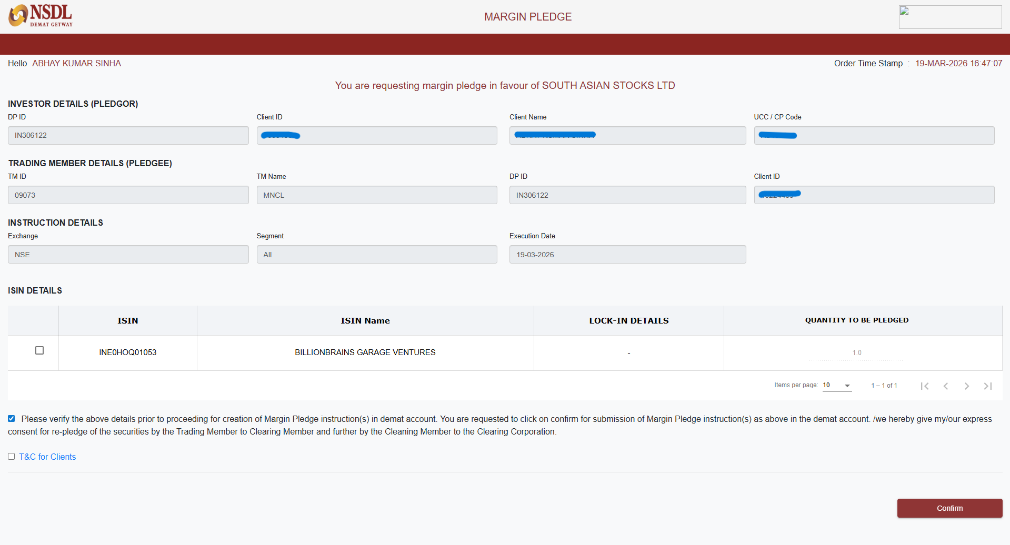Open the T&C for Clients link

point(47,457)
